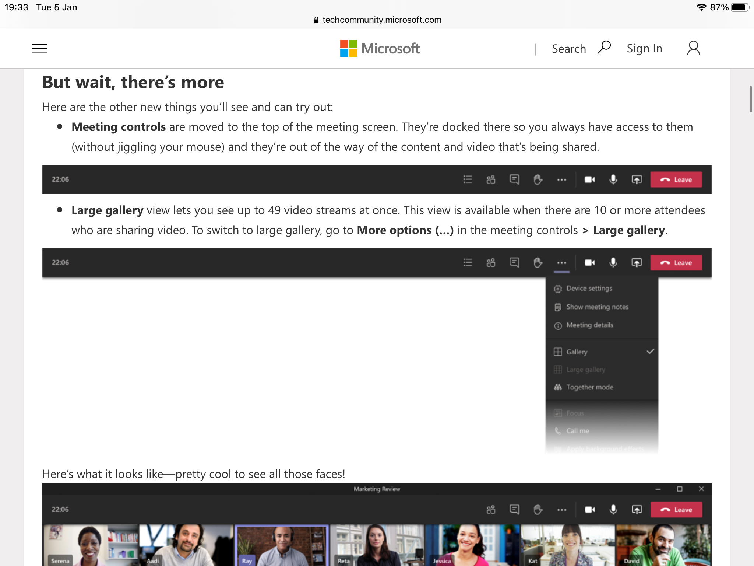
Task: Select Gallery view with checkmark
Action: point(577,352)
